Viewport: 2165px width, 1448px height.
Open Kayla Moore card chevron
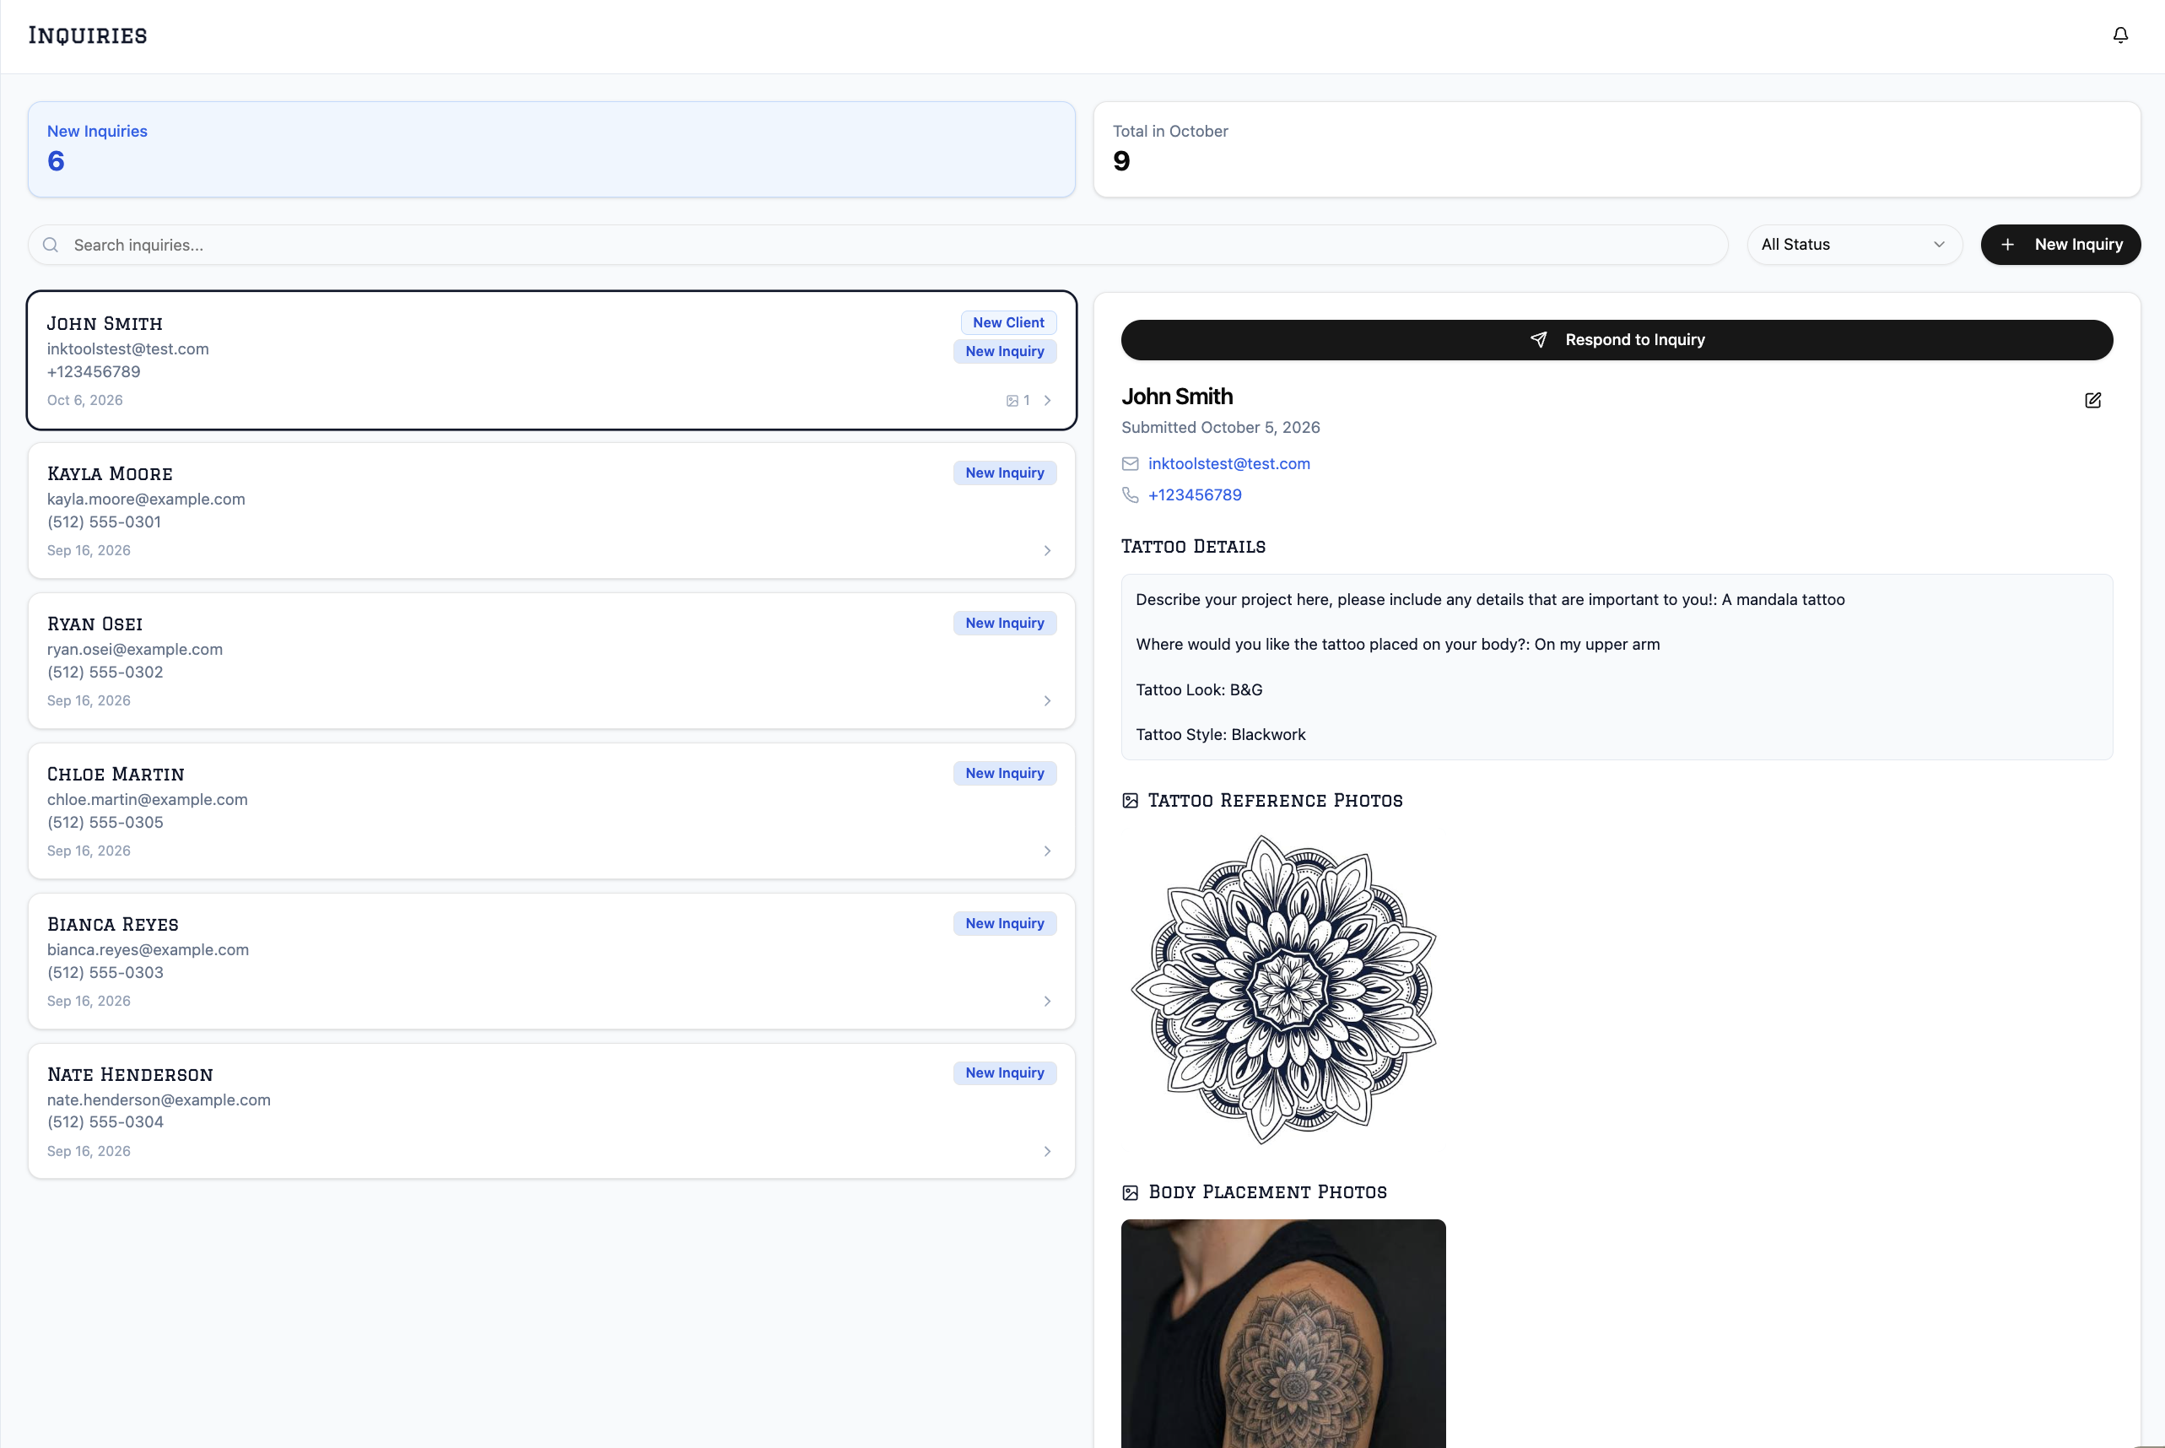coord(1047,550)
